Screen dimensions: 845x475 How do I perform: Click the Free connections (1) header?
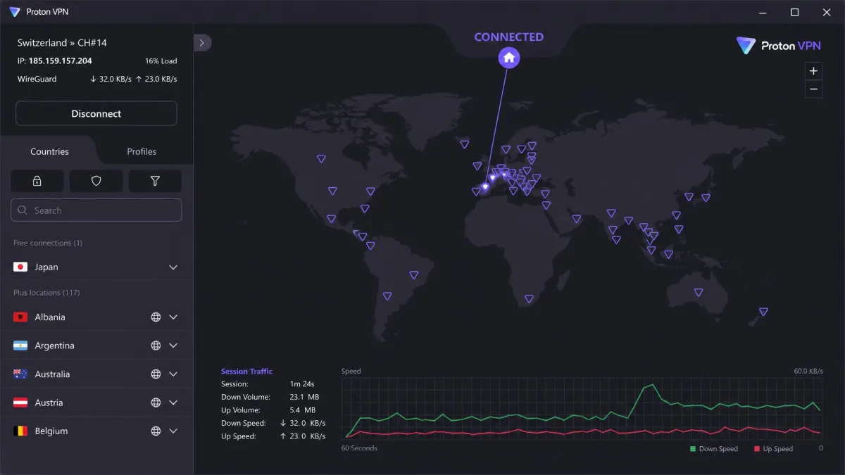[48, 243]
